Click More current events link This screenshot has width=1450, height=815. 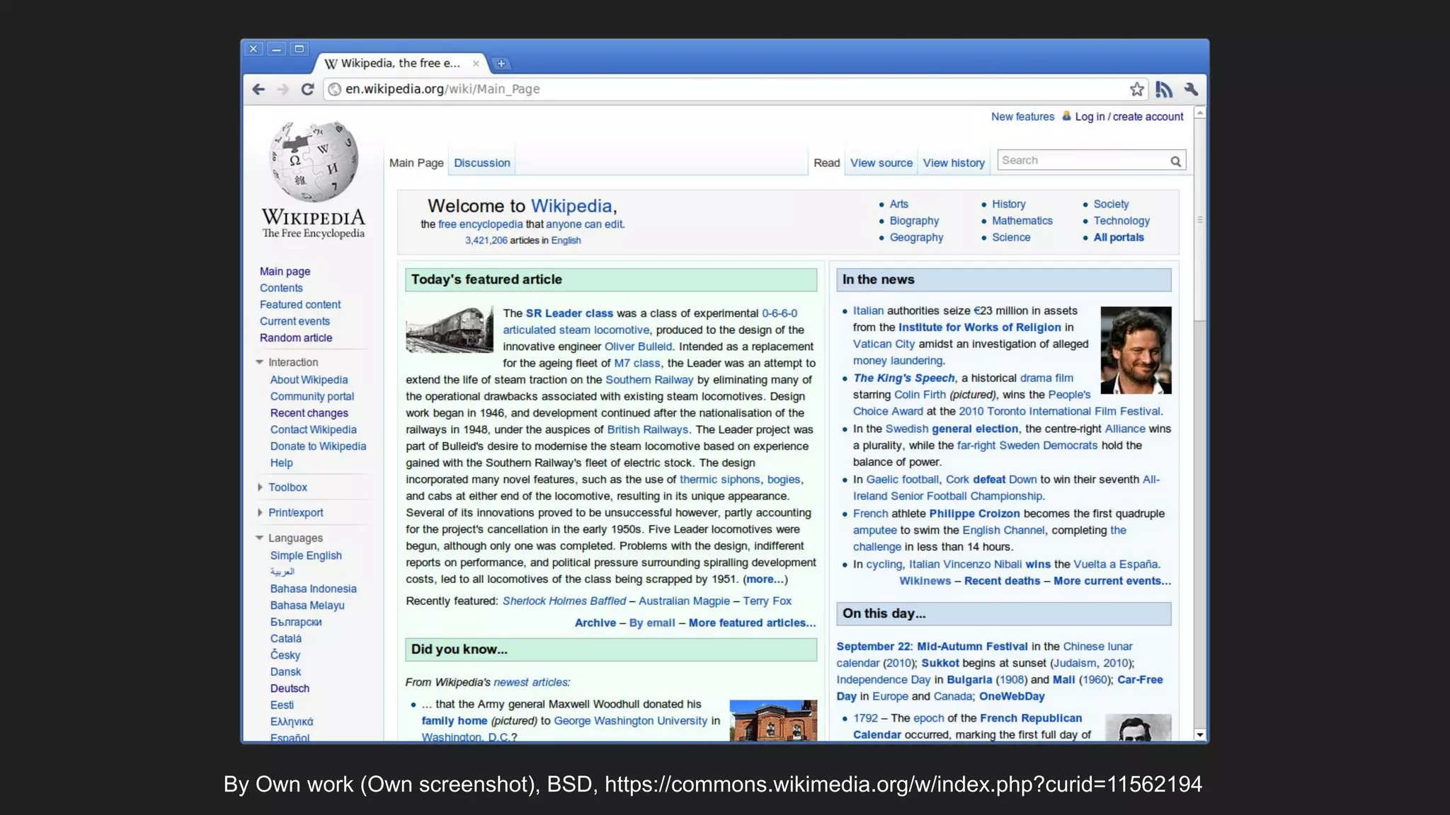(x=1112, y=581)
